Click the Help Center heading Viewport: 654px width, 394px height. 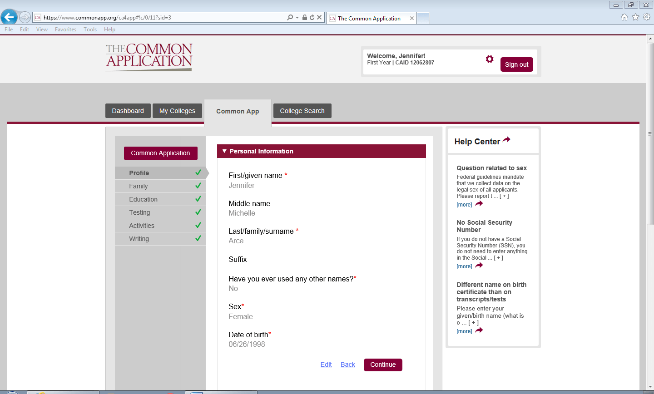[x=477, y=142]
